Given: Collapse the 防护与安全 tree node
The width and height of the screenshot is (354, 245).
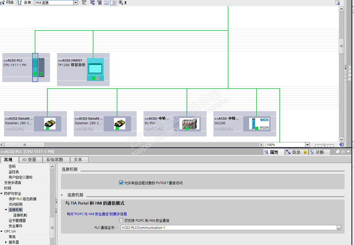Looking at the screenshot, I should 2,193.
